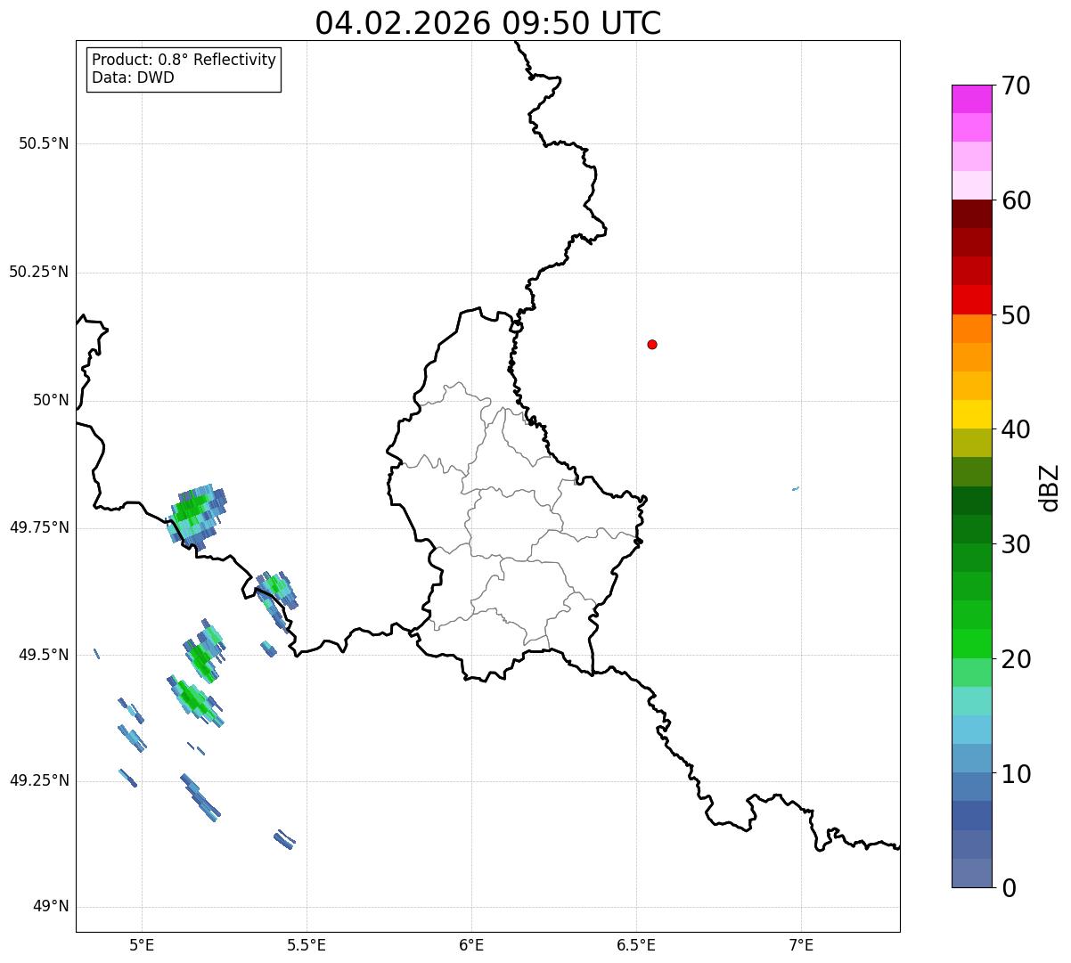Click the 49.5°N latitude label
The width and height of the screenshot is (1071, 963).
(44, 655)
